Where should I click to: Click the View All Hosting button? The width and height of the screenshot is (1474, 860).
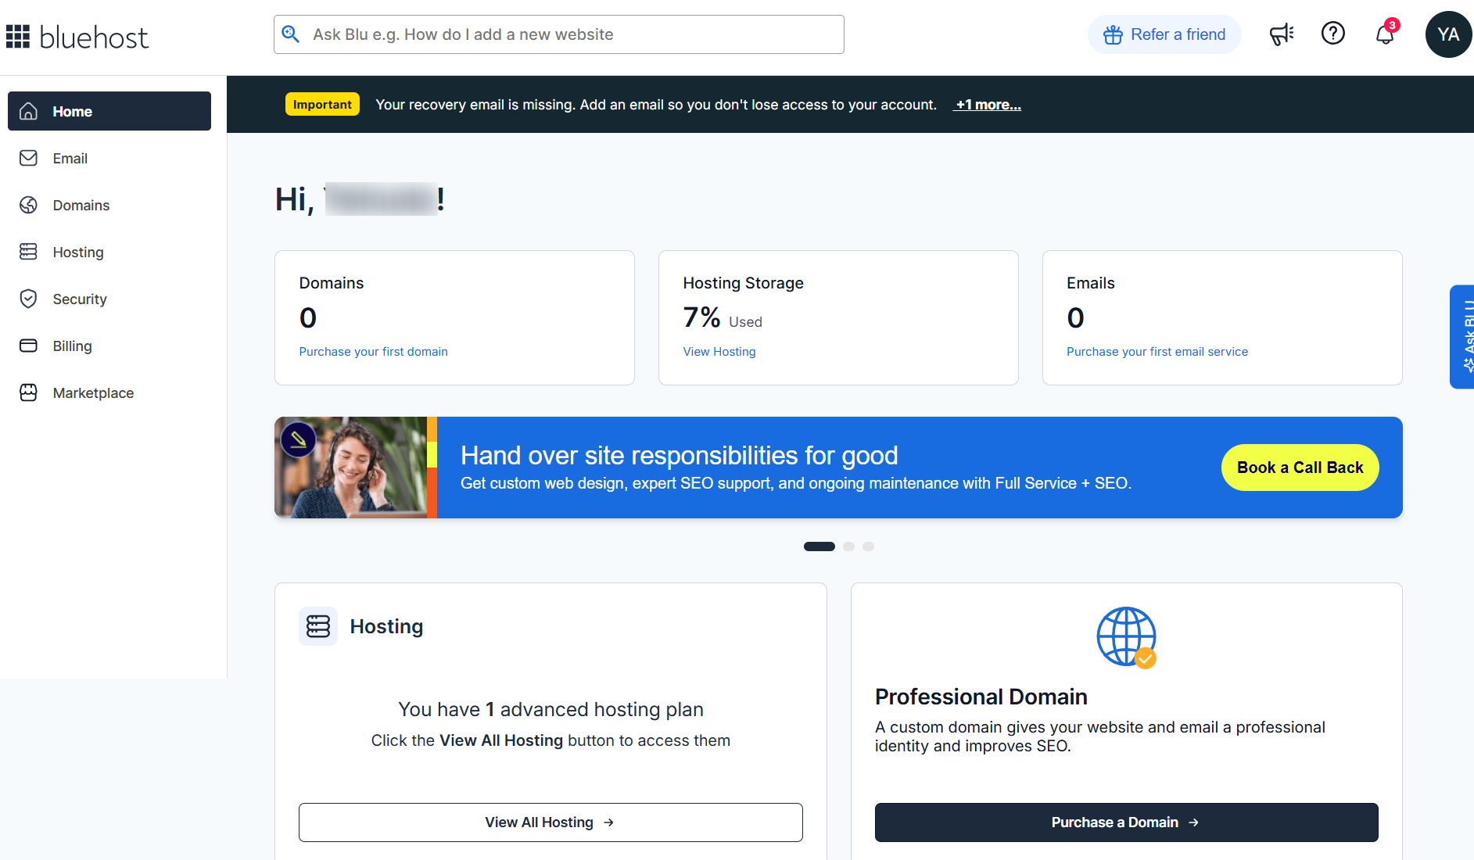click(x=551, y=822)
